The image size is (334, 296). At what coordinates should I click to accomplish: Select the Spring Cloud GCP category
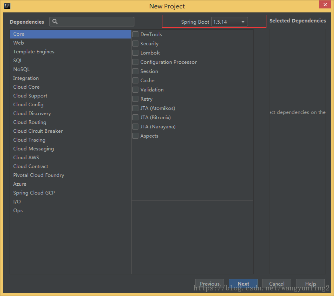point(70,193)
